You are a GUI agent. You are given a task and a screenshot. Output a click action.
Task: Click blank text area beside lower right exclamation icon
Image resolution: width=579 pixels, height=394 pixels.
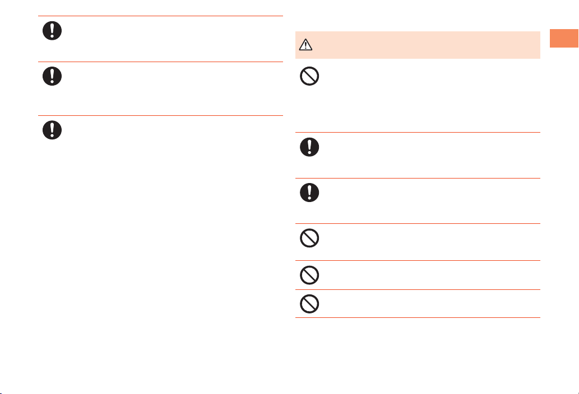(431, 201)
